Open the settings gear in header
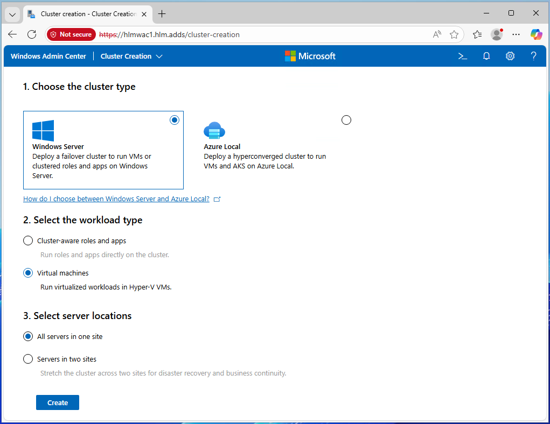Viewport: 550px width, 424px height. click(510, 56)
